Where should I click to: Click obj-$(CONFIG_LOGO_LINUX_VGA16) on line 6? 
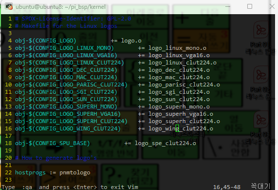click(x=66, y=55)
